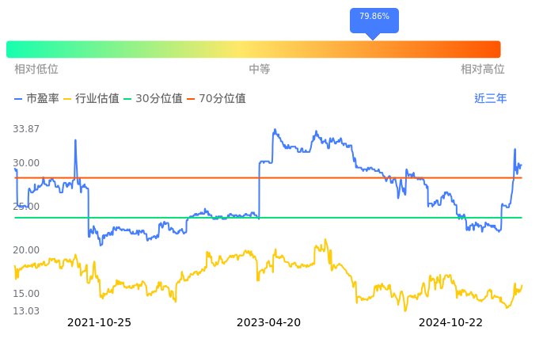The height and width of the screenshot is (350, 543).
Task: Open the 近三年 time range selector
Action: [x=490, y=99]
